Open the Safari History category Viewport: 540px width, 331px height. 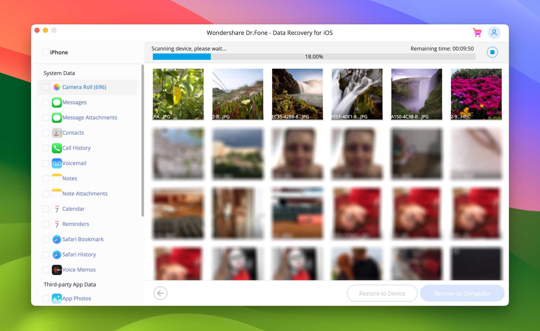click(x=79, y=255)
